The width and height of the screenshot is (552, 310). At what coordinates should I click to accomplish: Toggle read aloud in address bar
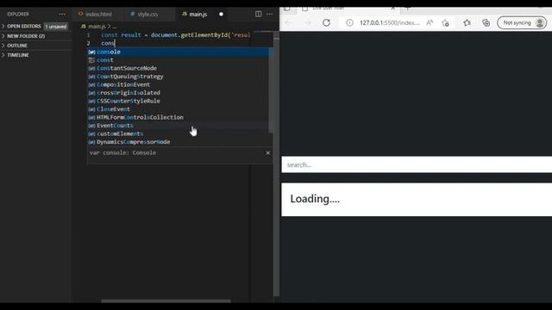point(430,23)
